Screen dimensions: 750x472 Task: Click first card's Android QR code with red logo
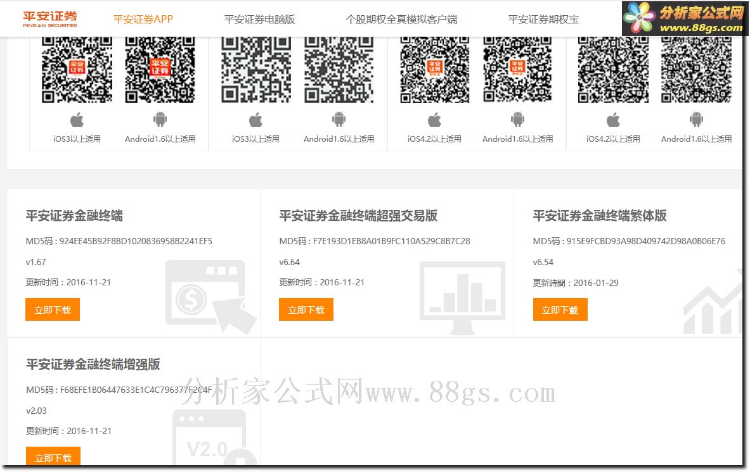coord(160,70)
